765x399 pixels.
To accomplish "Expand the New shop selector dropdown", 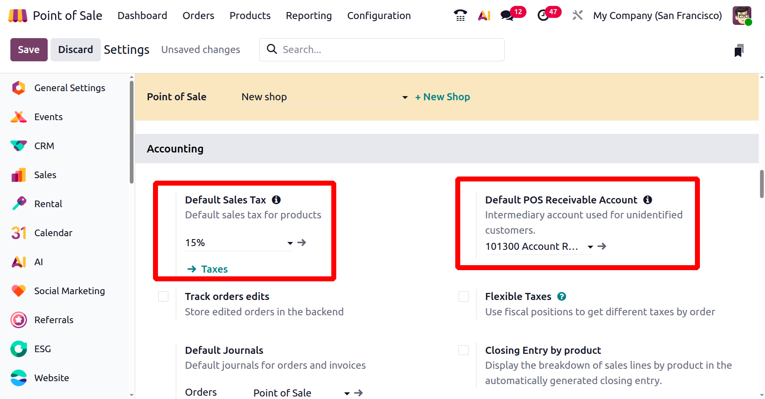I will click(x=405, y=97).
